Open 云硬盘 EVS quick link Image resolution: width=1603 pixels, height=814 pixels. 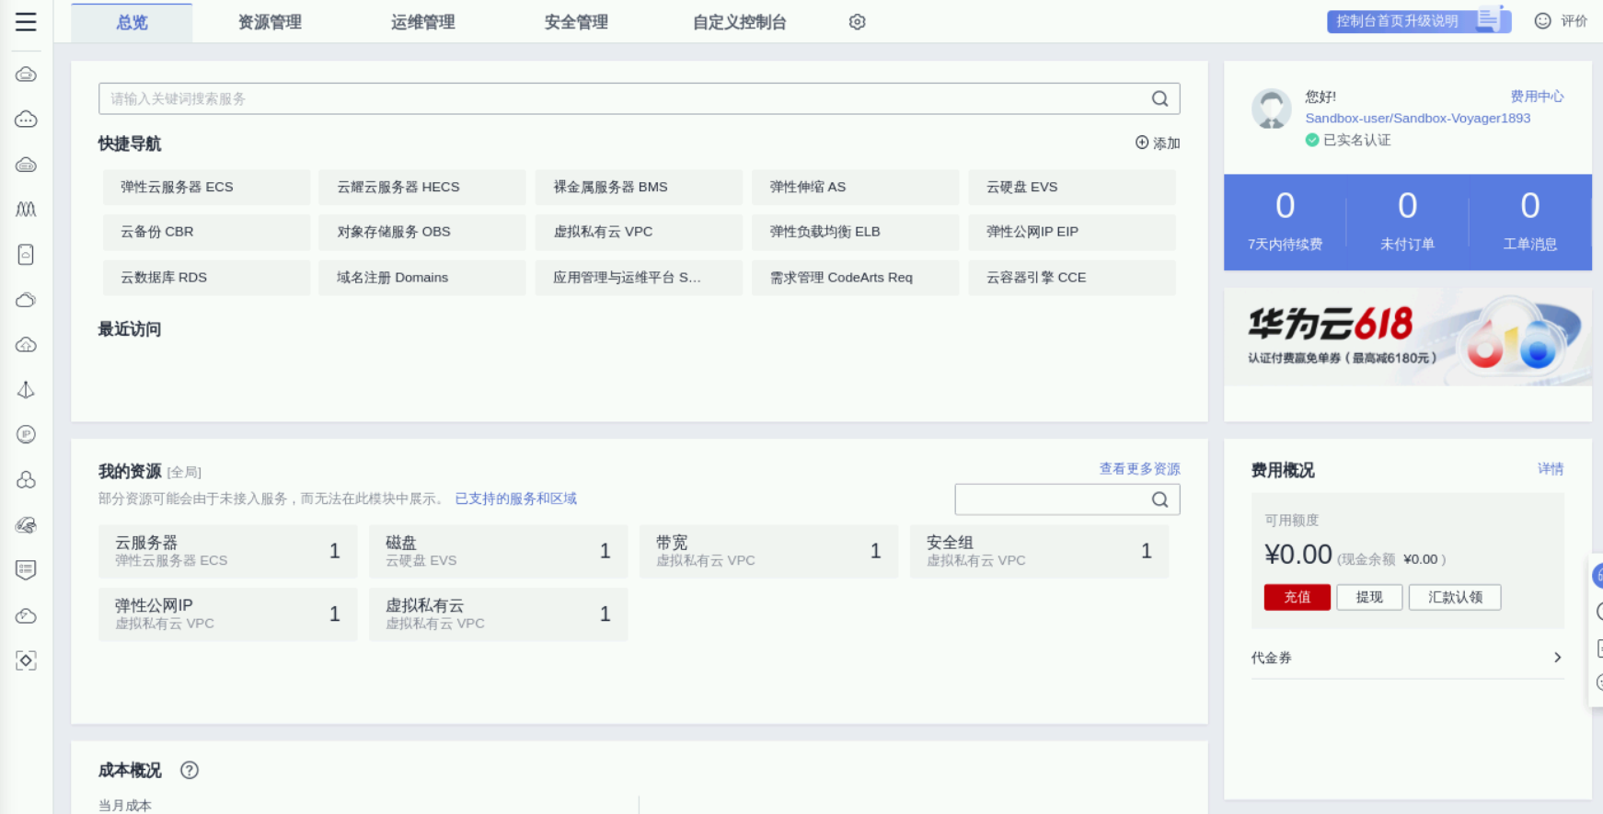click(1072, 187)
